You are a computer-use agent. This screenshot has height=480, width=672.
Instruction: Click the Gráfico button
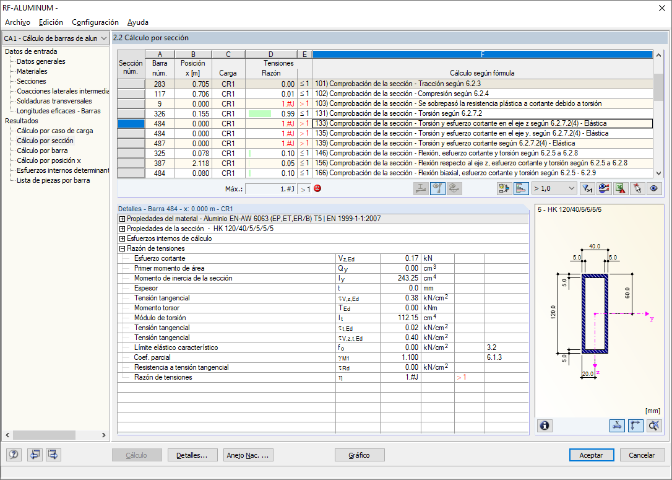(x=359, y=455)
